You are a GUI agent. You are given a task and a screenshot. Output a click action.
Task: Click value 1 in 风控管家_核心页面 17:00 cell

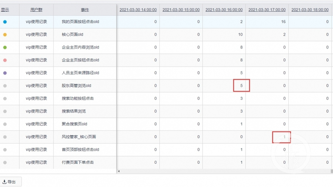click(284, 137)
